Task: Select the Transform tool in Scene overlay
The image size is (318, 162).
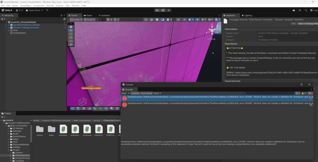Action: (x=71, y=45)
